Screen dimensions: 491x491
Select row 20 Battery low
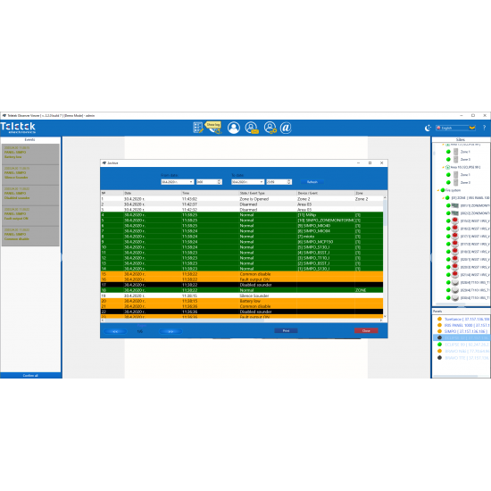coord(242,301)
